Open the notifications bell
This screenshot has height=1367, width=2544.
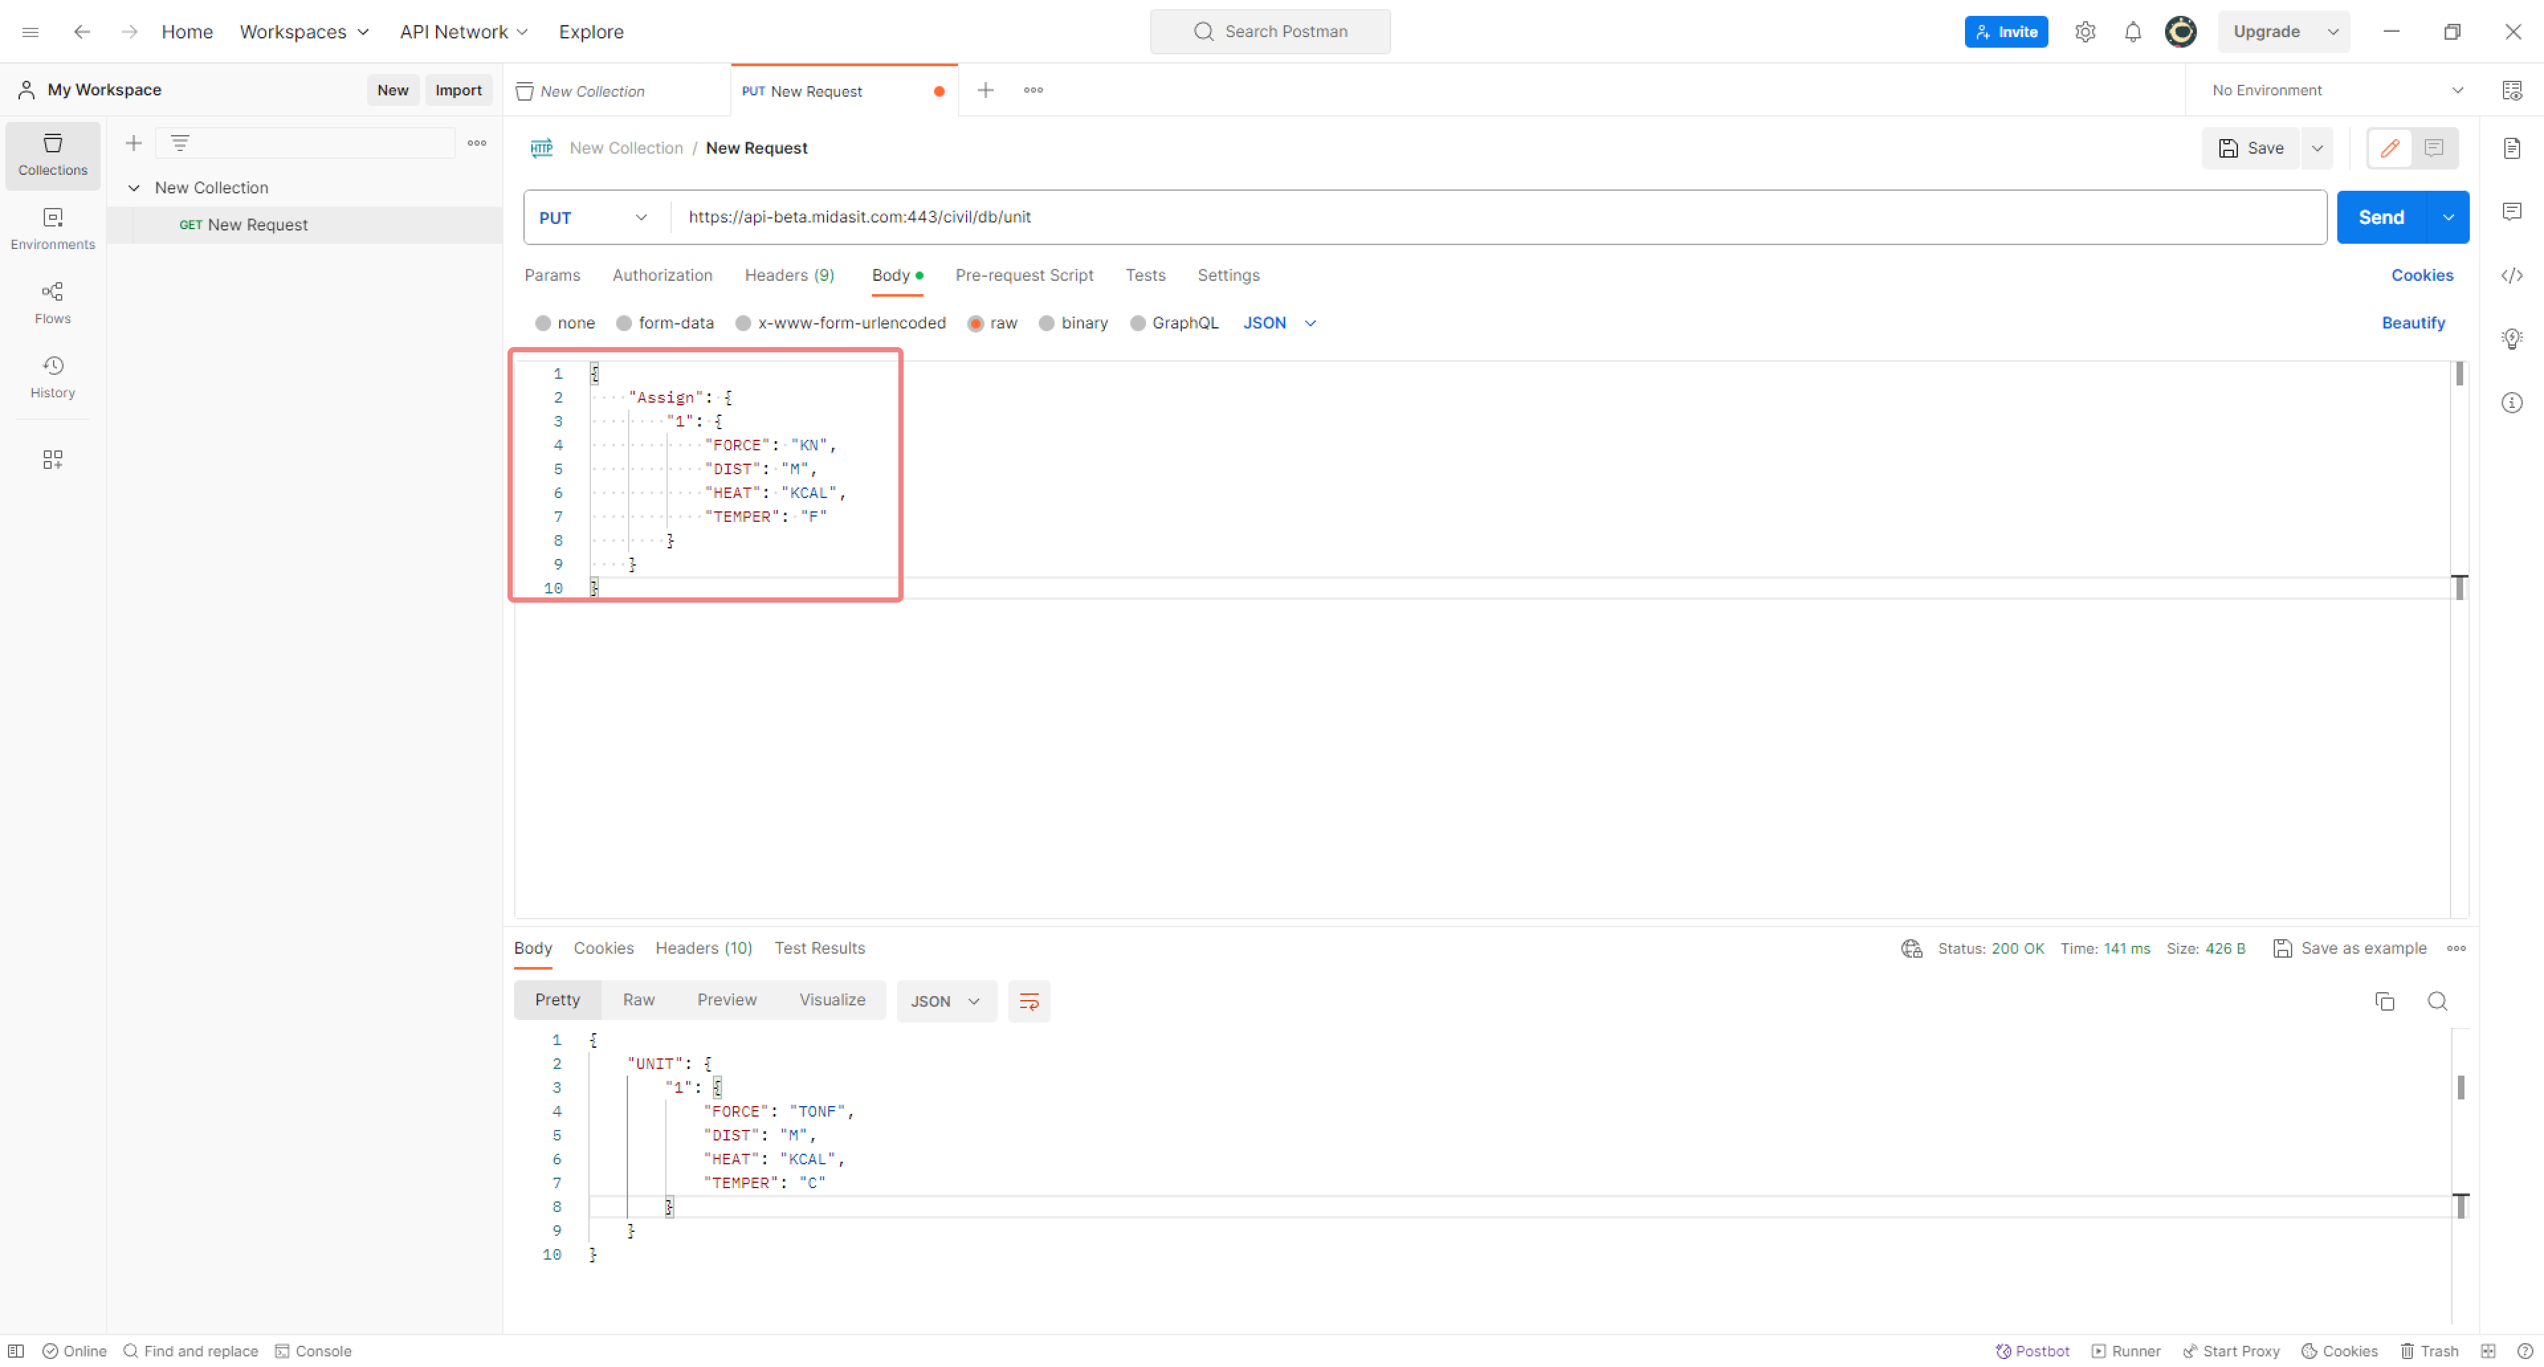tap(2132, 32)
